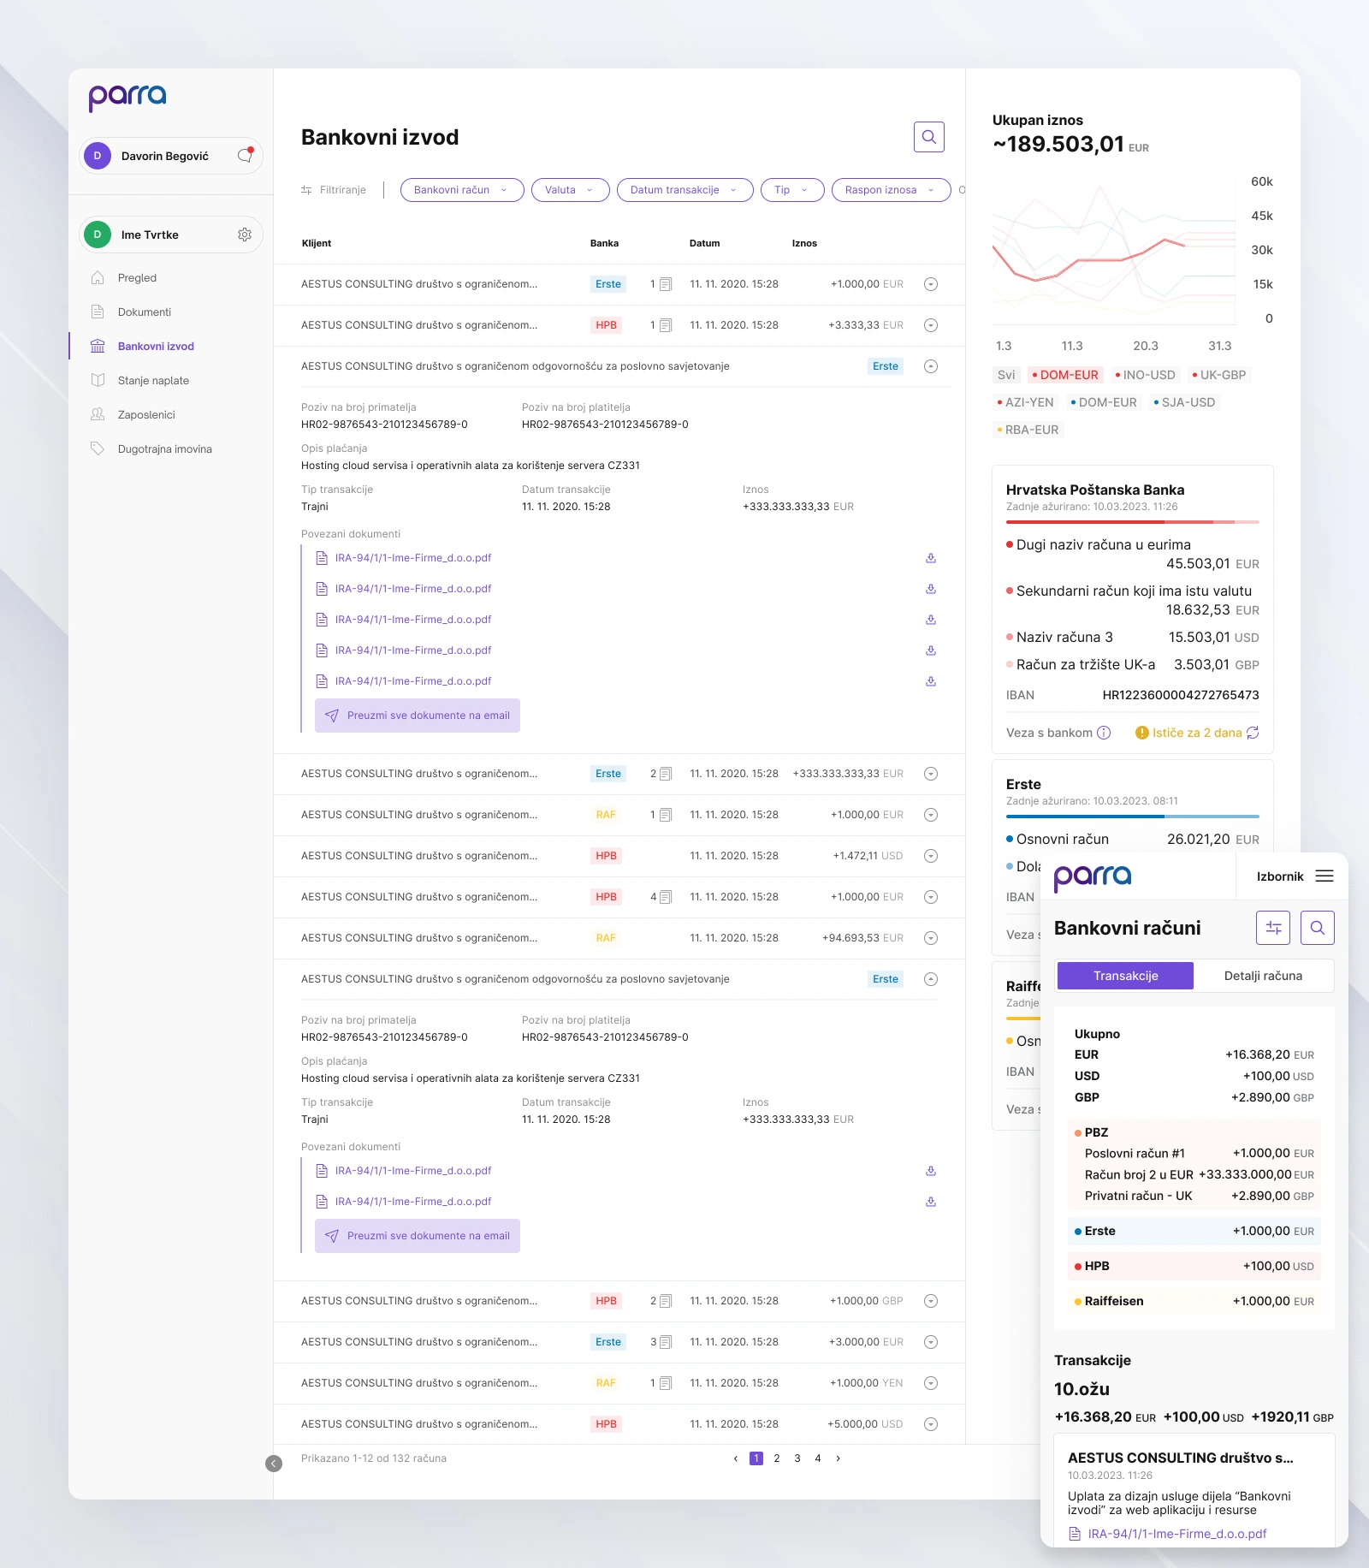Toggle the INO-USD chart series

point(1145,375)
